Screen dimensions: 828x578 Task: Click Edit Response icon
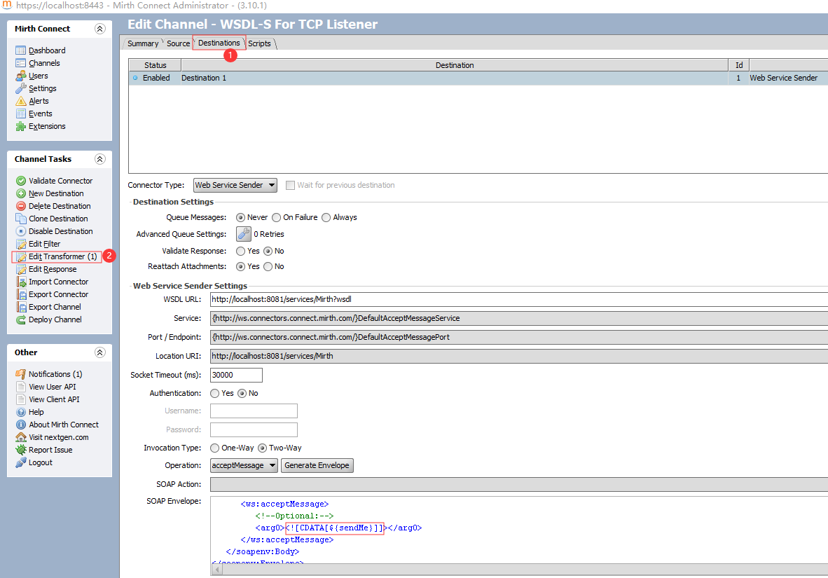[20, 270]
